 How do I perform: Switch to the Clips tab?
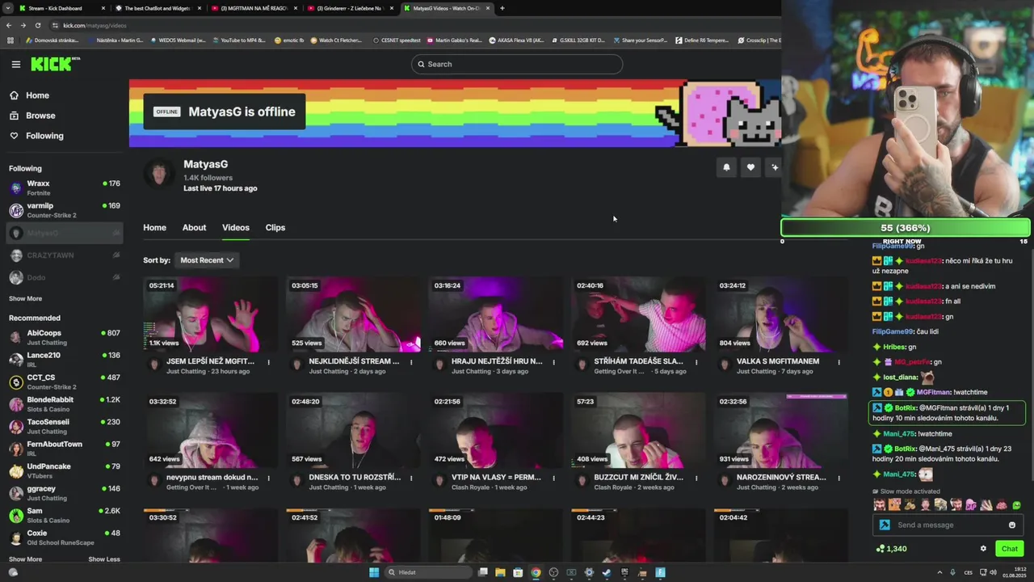pos(275,227)
